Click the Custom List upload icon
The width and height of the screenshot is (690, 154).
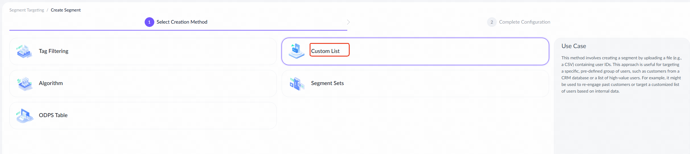click(296, 51)
